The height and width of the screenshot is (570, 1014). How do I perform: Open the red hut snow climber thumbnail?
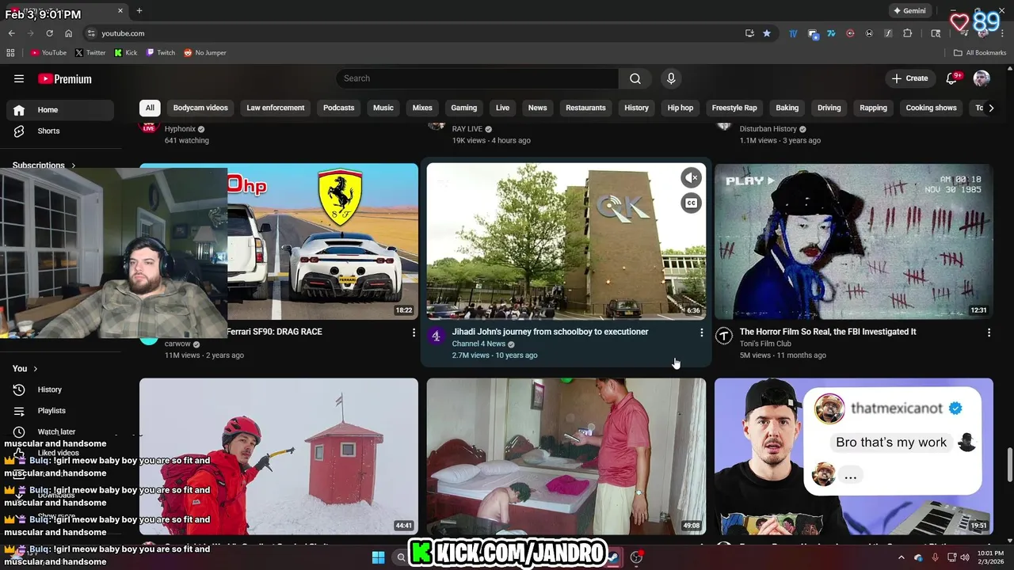[279, 456]
